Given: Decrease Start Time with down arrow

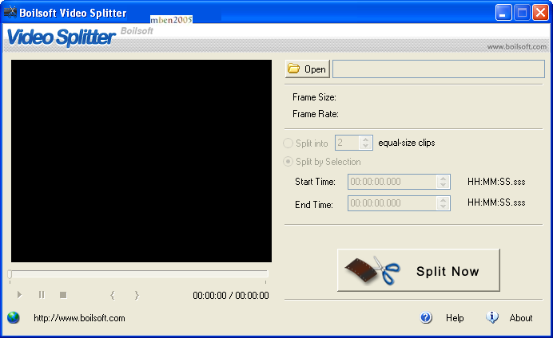Looking at the screenshot, I should coord(444,186).
